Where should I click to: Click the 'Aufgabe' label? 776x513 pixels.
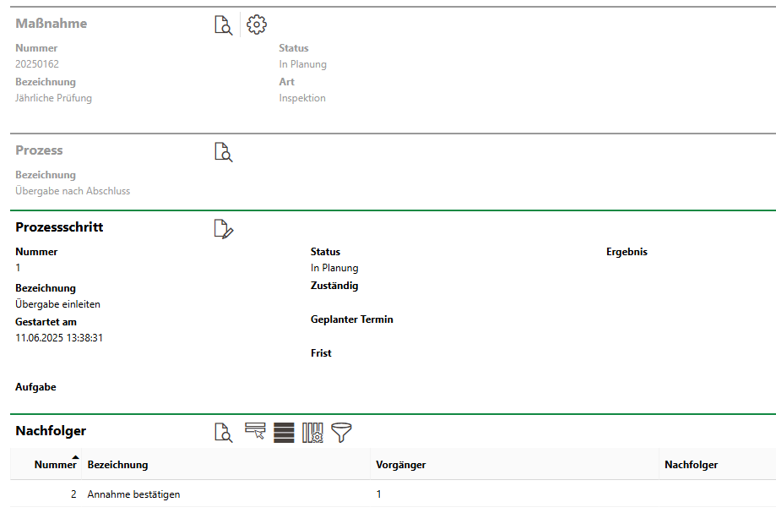pyautogui.click(x=35, y=387)
